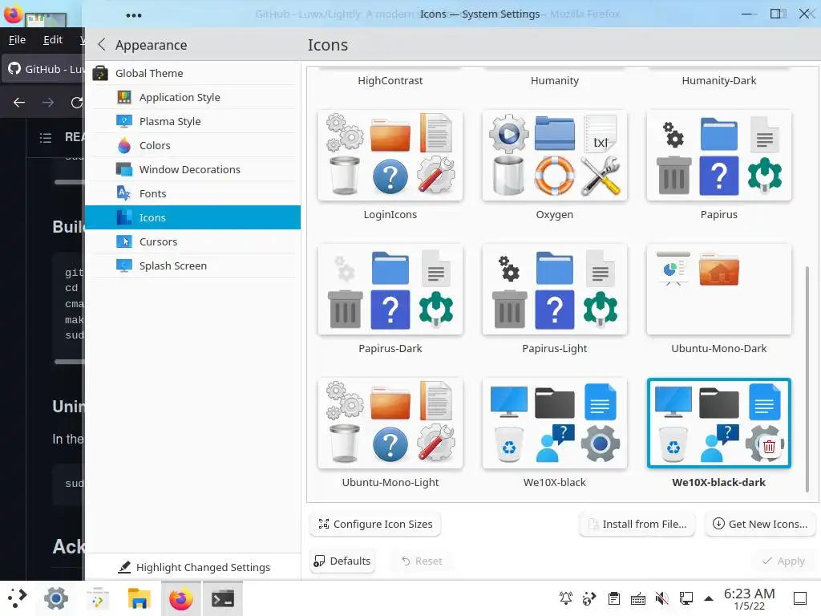Click Install from File button

click(x=637, y=525)
